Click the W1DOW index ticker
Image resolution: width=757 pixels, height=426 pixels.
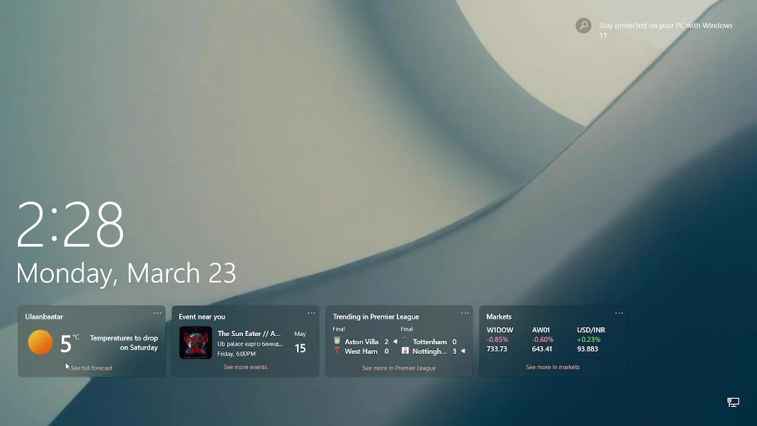click(x=500, y=330)
